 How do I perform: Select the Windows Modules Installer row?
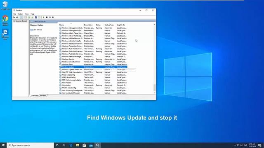coord(93,41)
